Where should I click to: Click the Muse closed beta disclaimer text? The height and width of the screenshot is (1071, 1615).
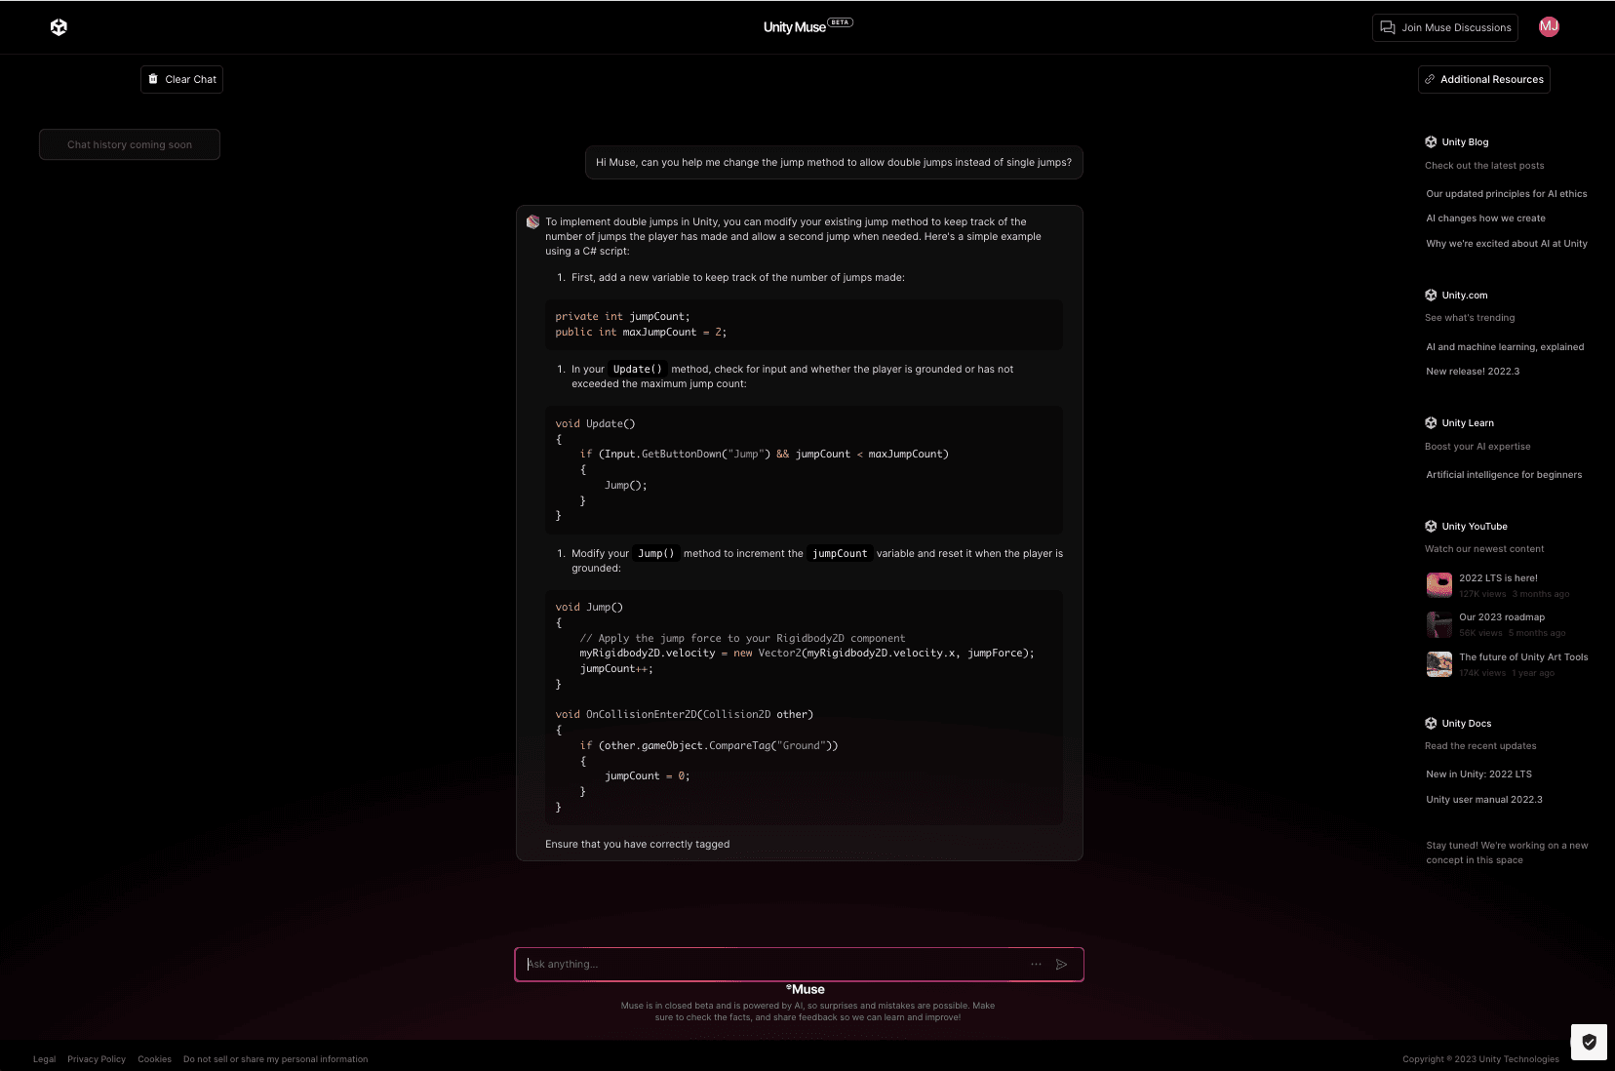click(x=807, y=1011)
